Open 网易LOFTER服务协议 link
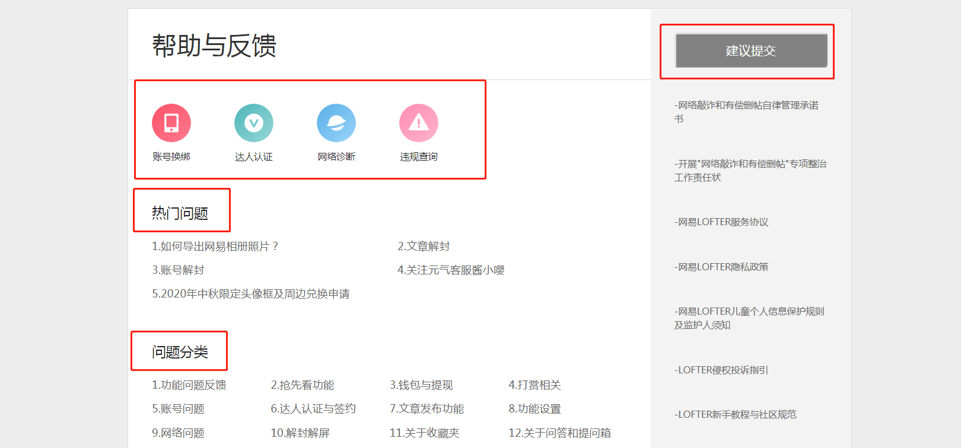This screenshot has height=448, width=961. click(721, 222)
